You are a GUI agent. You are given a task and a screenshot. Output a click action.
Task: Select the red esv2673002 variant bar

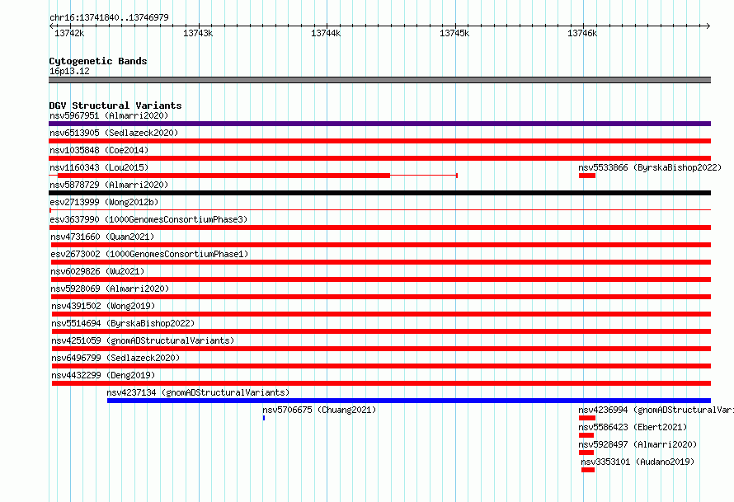pos(381,262)
